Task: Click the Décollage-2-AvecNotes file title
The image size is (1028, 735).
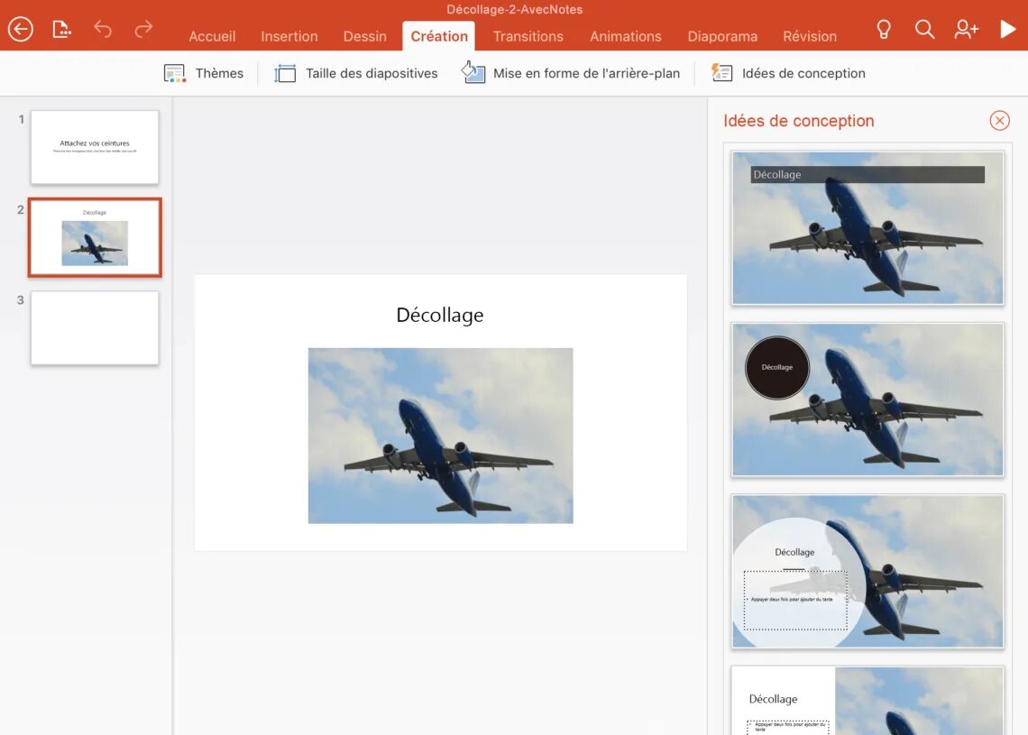Action: point(515,9)
